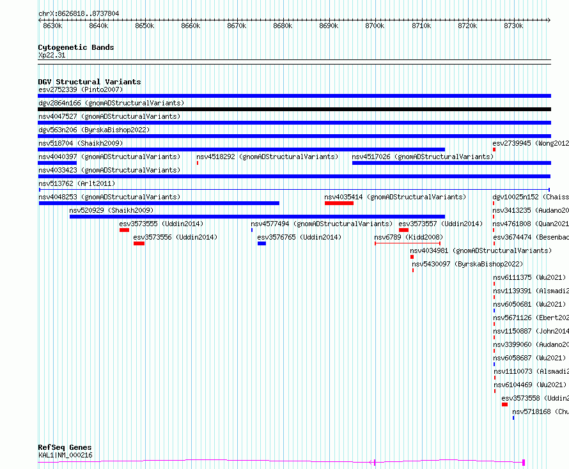
Task: Click esv3573557 (Uddin2014) label
Action: [440, 224]
